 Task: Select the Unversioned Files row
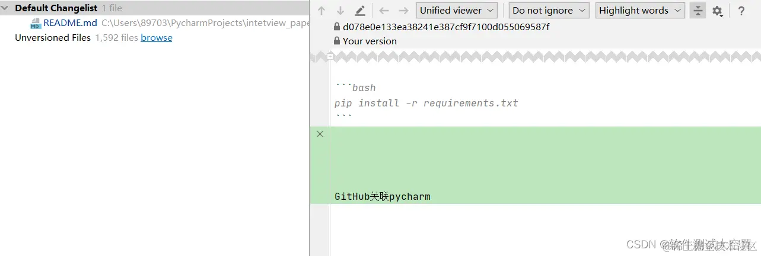pos(154,38)
